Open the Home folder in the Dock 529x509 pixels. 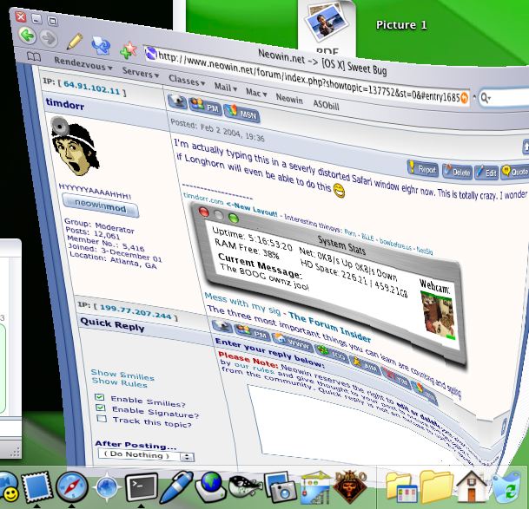472,486
